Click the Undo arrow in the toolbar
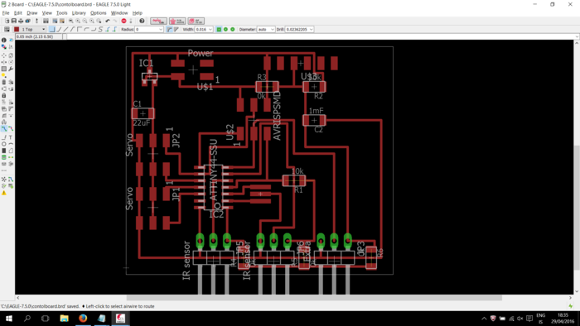Viewport: 580px width, 326px height. click(x=108, y=21)
